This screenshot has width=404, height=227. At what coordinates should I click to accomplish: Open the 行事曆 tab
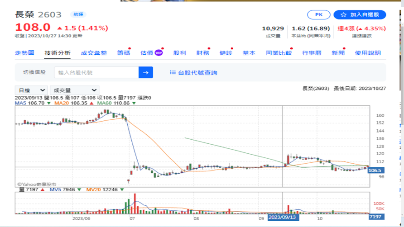(x=312, y=53)
